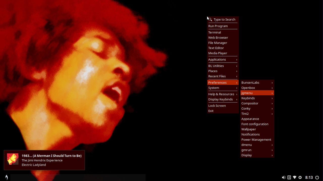Expand the BunsenLabs preferences submenu

tap(257, 82)
